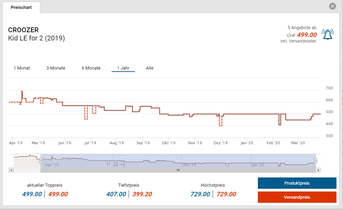The width and height of the screenshot is (343, 210).
Task: Close the Preischart dialog with the X
Action: pyautogui.click(x=332, y=6)
